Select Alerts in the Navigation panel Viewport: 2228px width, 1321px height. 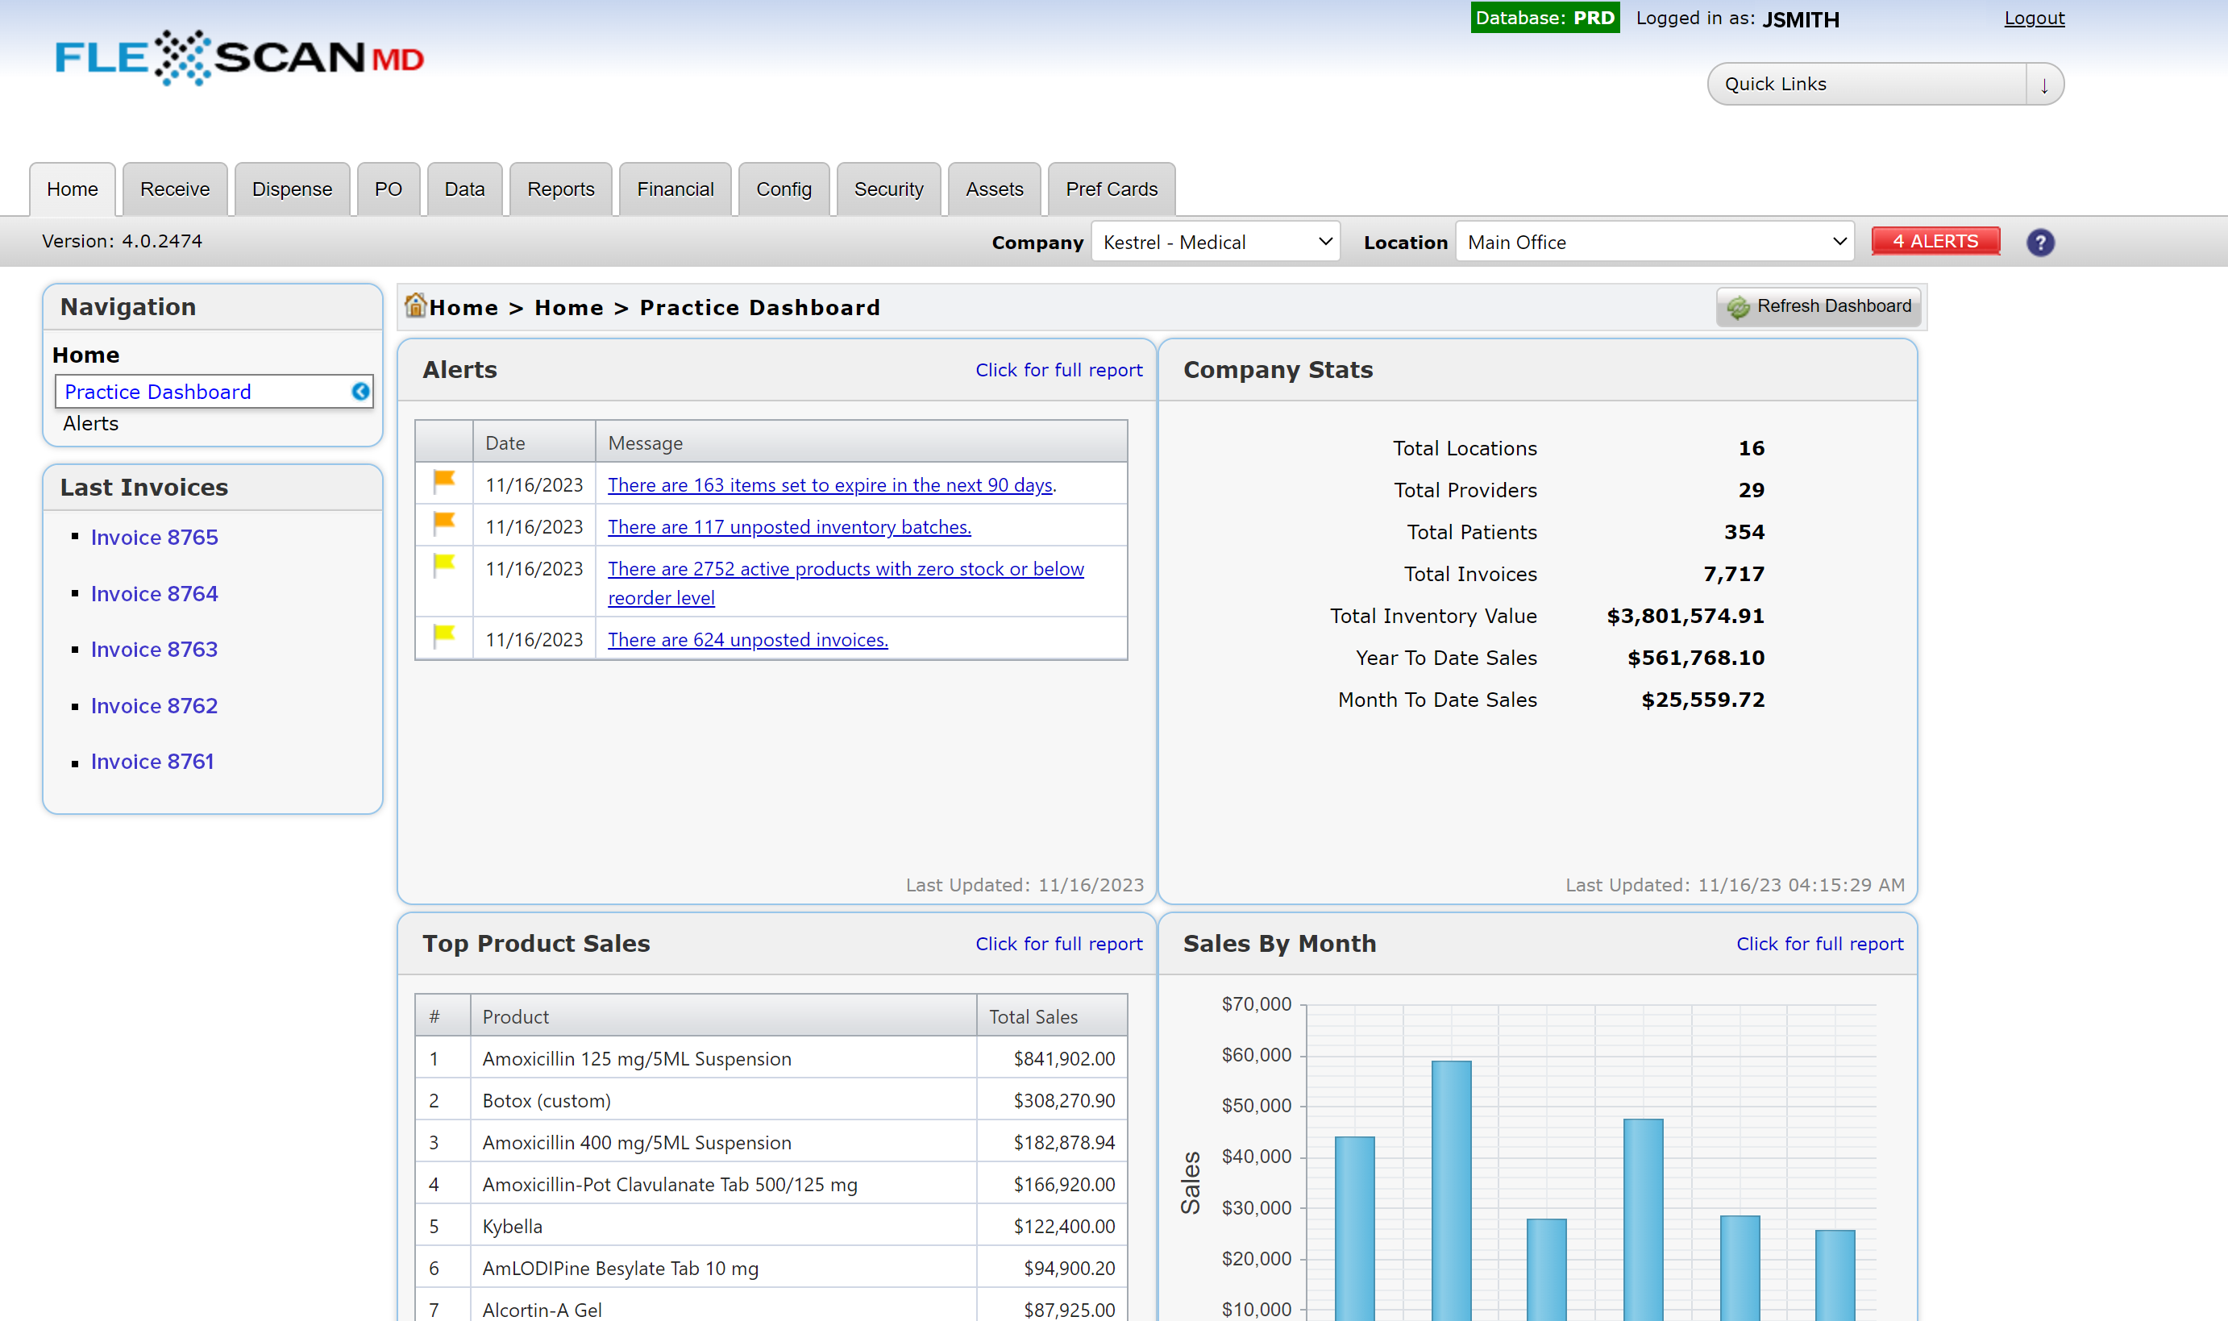pos(90,423)
